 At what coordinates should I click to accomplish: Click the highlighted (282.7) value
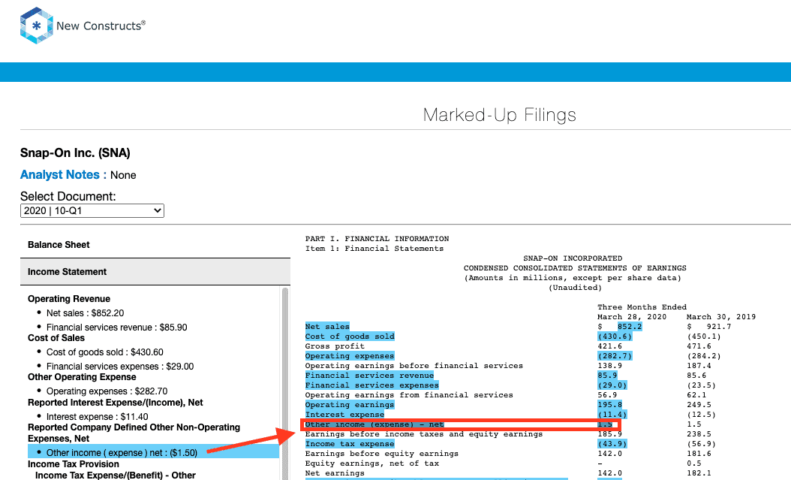coord(615,356)
